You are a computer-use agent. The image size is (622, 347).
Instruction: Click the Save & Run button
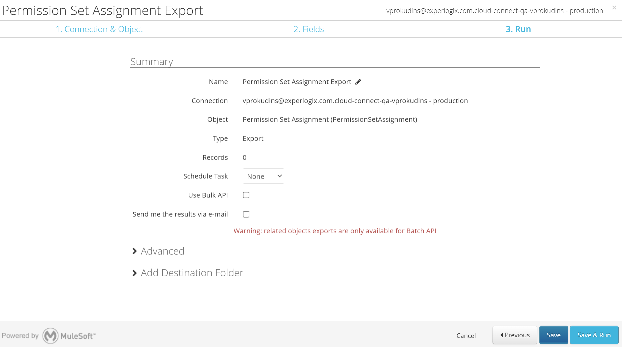594,335
